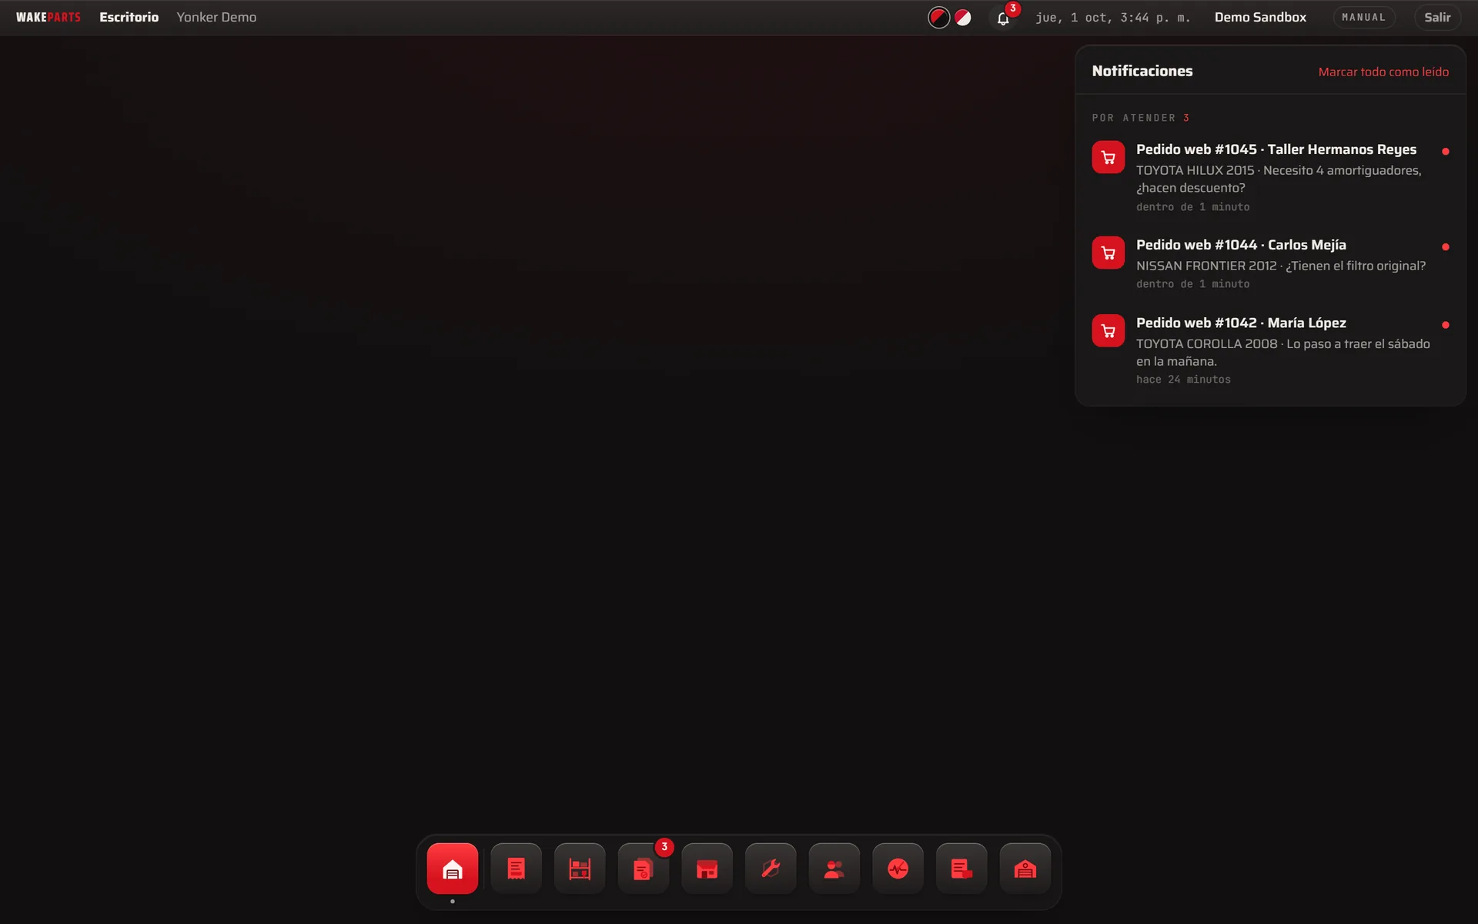Click the Salir button
The image size is (1478, 924).
tap(1437, 17)
